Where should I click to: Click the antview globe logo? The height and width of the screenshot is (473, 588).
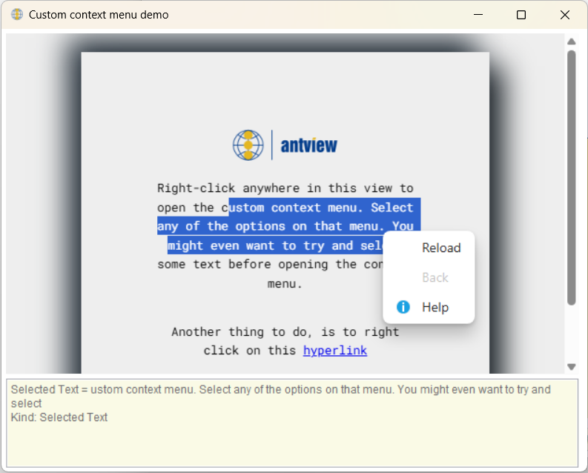pos(248,145)
